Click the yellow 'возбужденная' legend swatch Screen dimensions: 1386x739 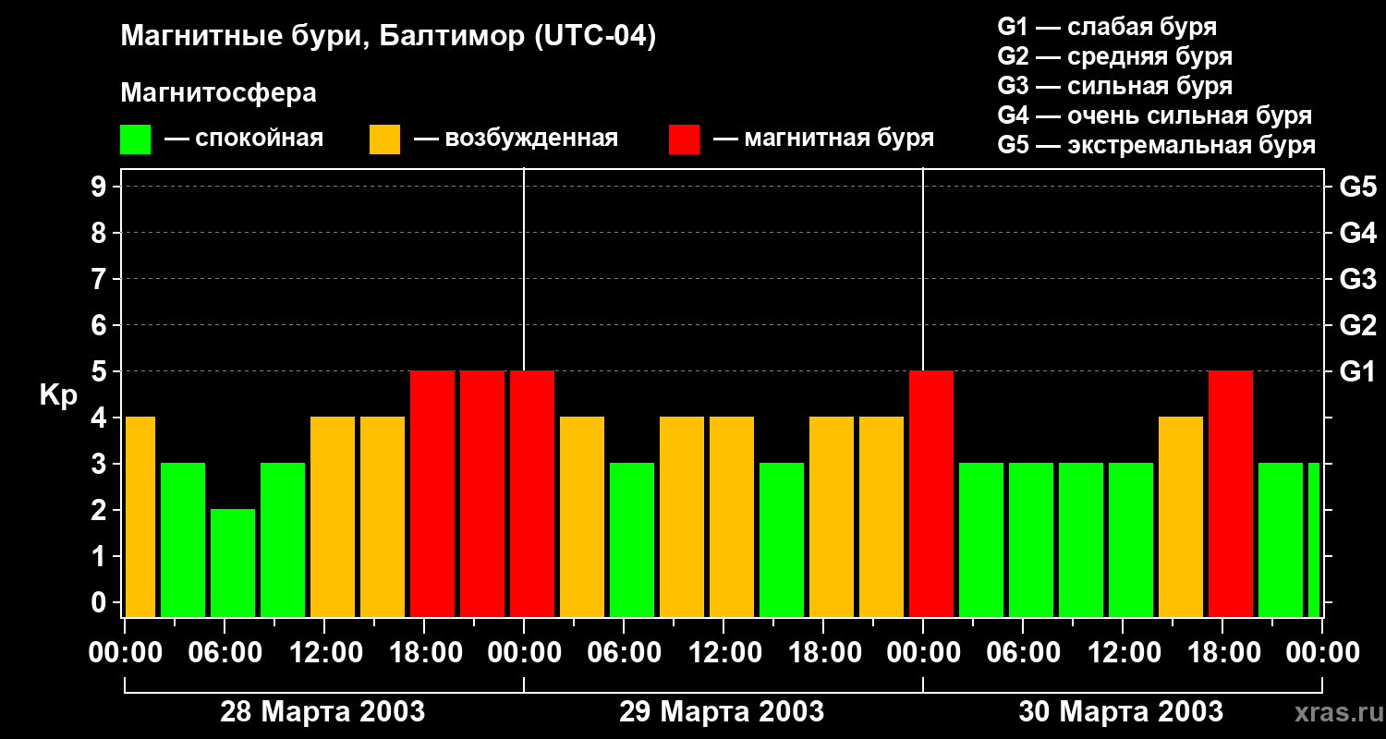(384, 139)
